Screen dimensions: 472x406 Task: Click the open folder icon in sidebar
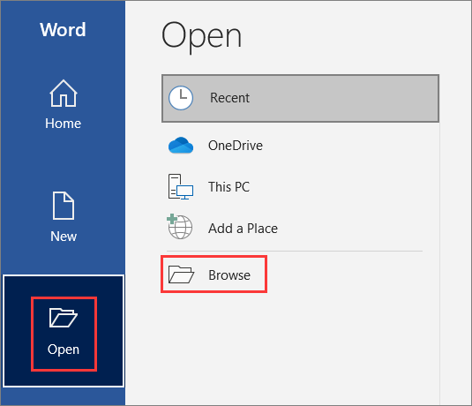(64, 318)
